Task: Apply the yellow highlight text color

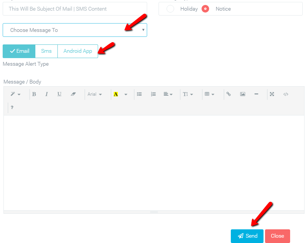Action: (116, 94)
